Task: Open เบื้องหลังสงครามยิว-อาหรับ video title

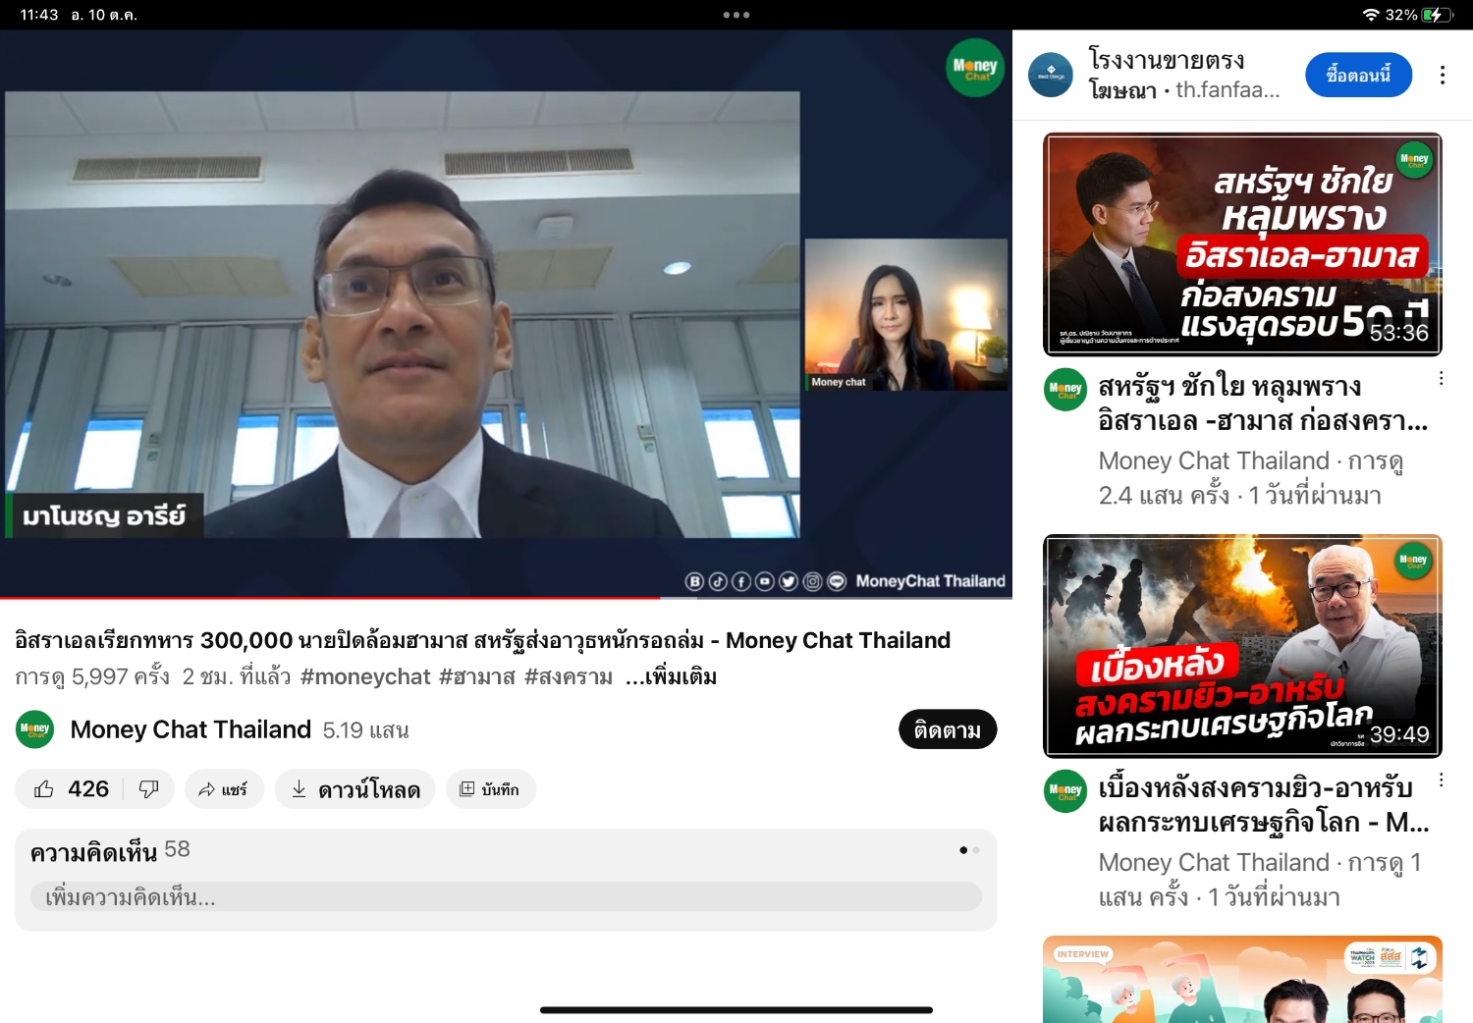Action: (1263, 805)
